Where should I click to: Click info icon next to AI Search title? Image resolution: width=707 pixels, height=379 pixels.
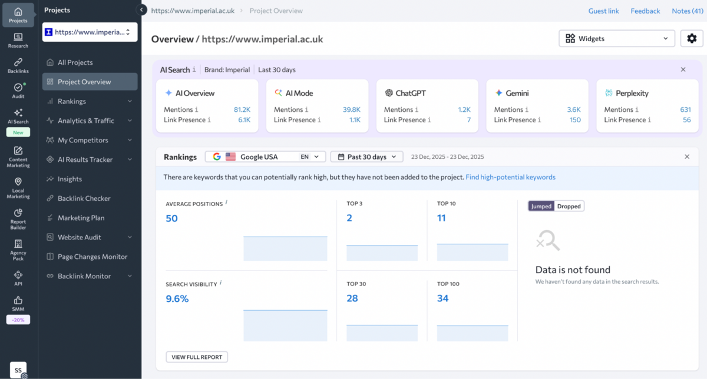pyautogui.click(x=194, y=69)
